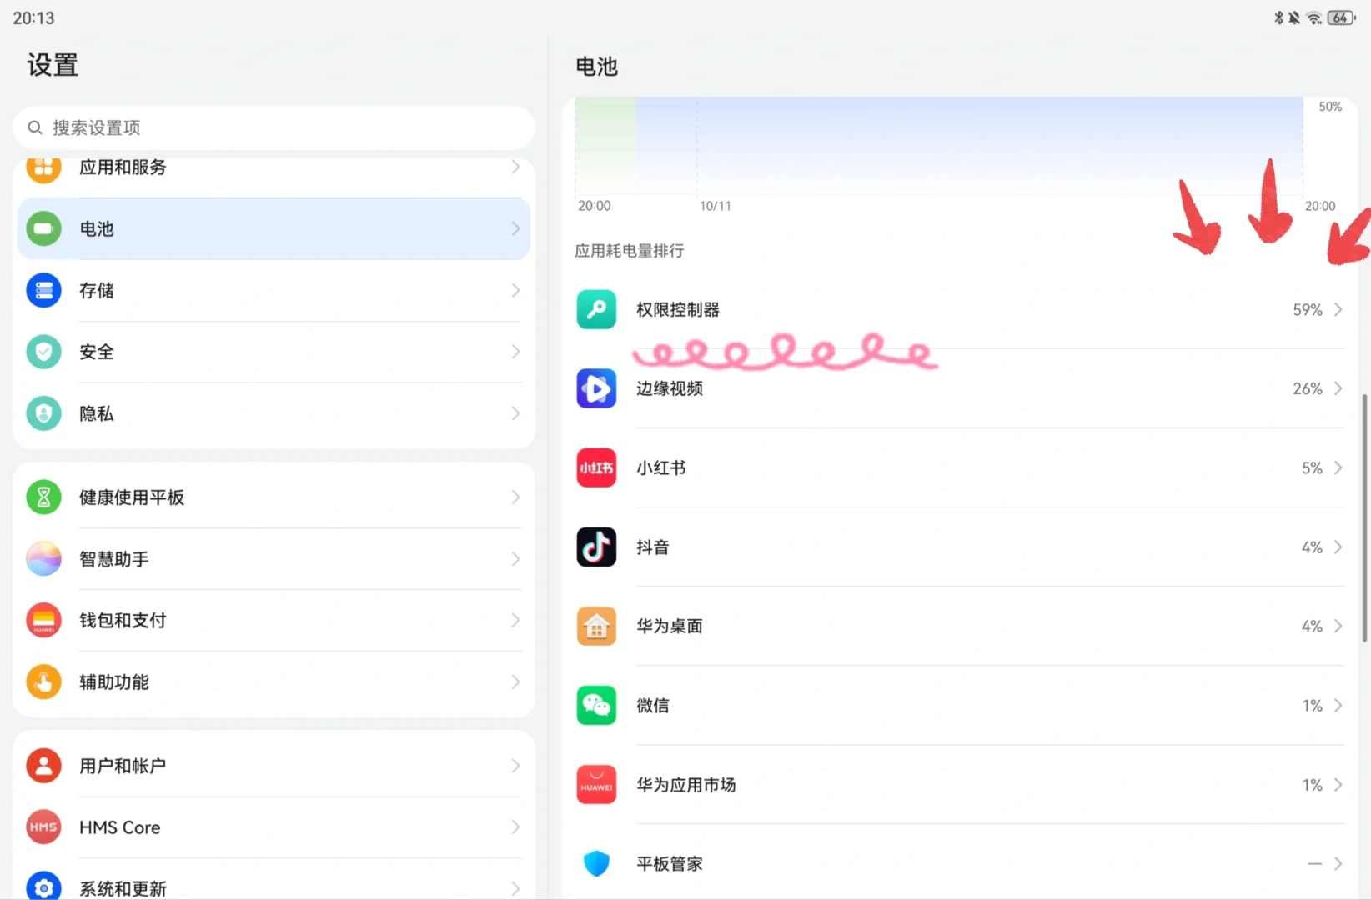This screenshot has height=900, width=1371.
Task: Select the 平板管家 shield icon
Action: pyautogui.click(x=596, y=863)
